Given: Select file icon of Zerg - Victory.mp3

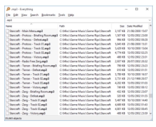Looking at the screenshot, I should click(x=7, y=113).
